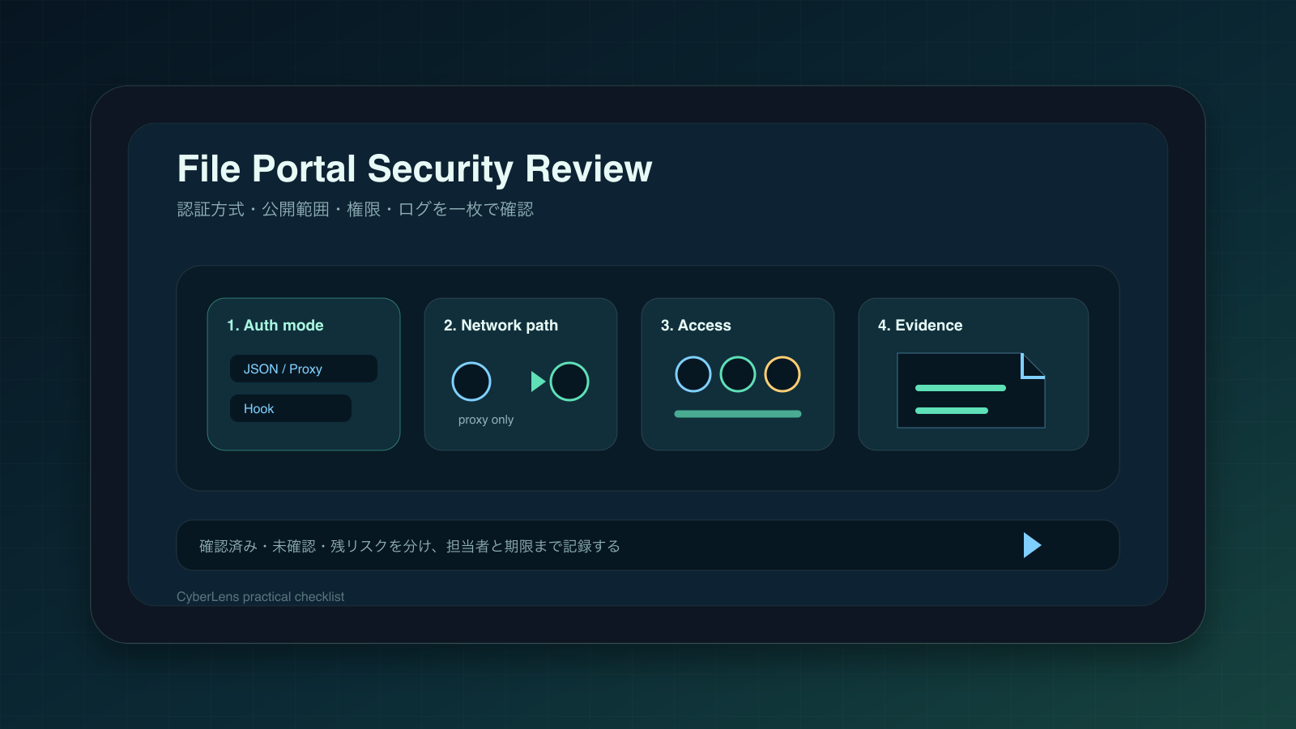Viewport: 1296px width, 729px height.
Task: Open the 1. Auth mode card
Action: pos(304,374)
